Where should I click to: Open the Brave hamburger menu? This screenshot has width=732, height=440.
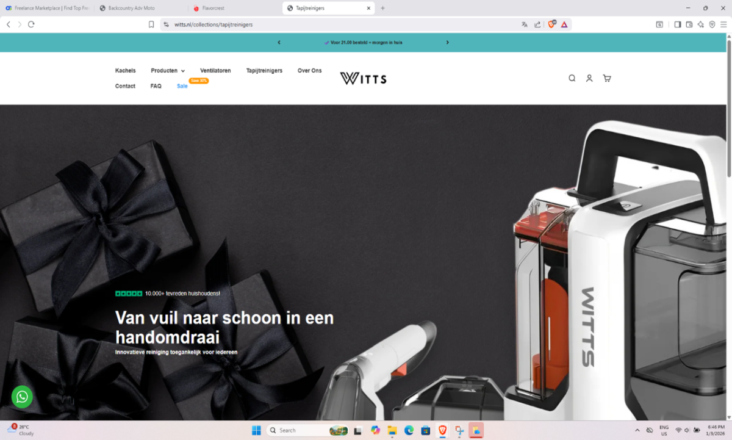tap(723, 24)
